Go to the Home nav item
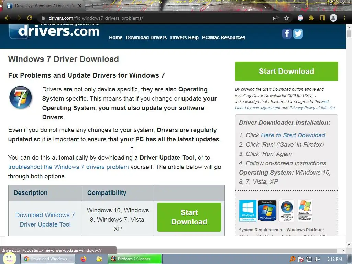Viewport: 352px width, 264px height. coord(115,37)
